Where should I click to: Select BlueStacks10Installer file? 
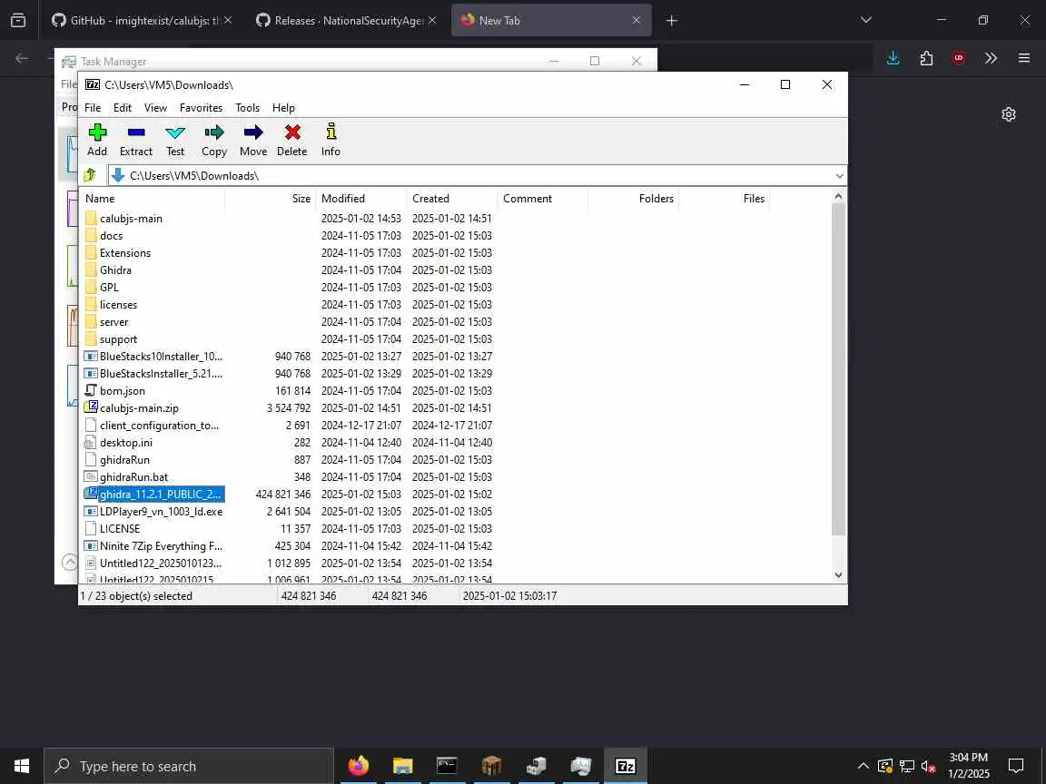161,356
